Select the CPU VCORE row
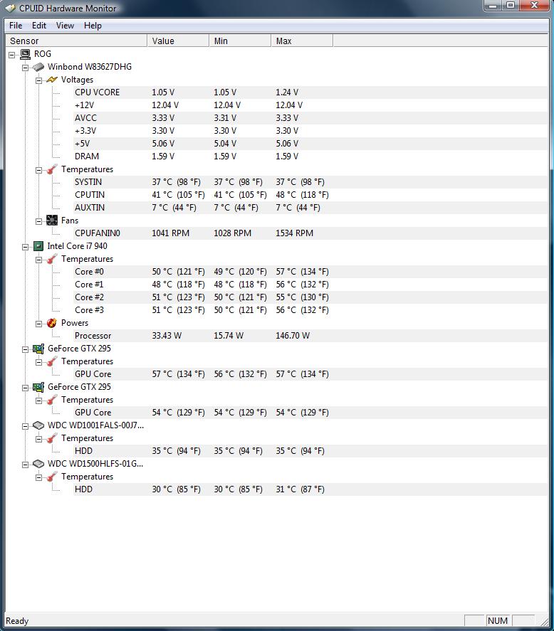The image size is (554, 631). coord(97,92)
